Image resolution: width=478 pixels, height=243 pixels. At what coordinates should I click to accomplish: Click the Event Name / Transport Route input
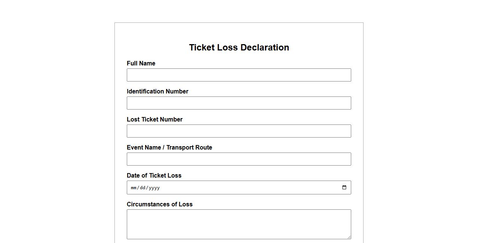[239, 159]
